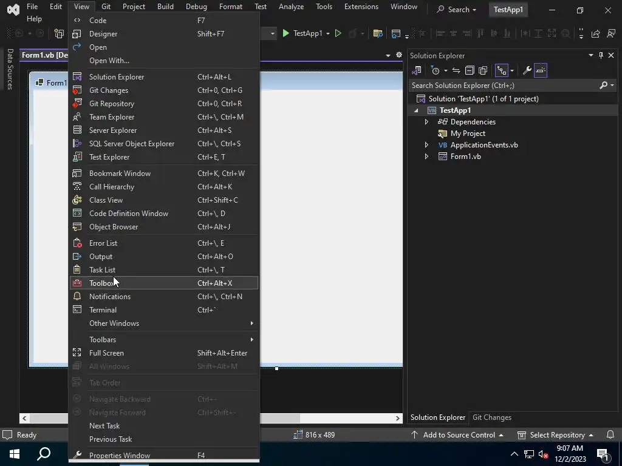Open Output window from the View menu
This screenshot has width=622, height=466.
(164, 257)
